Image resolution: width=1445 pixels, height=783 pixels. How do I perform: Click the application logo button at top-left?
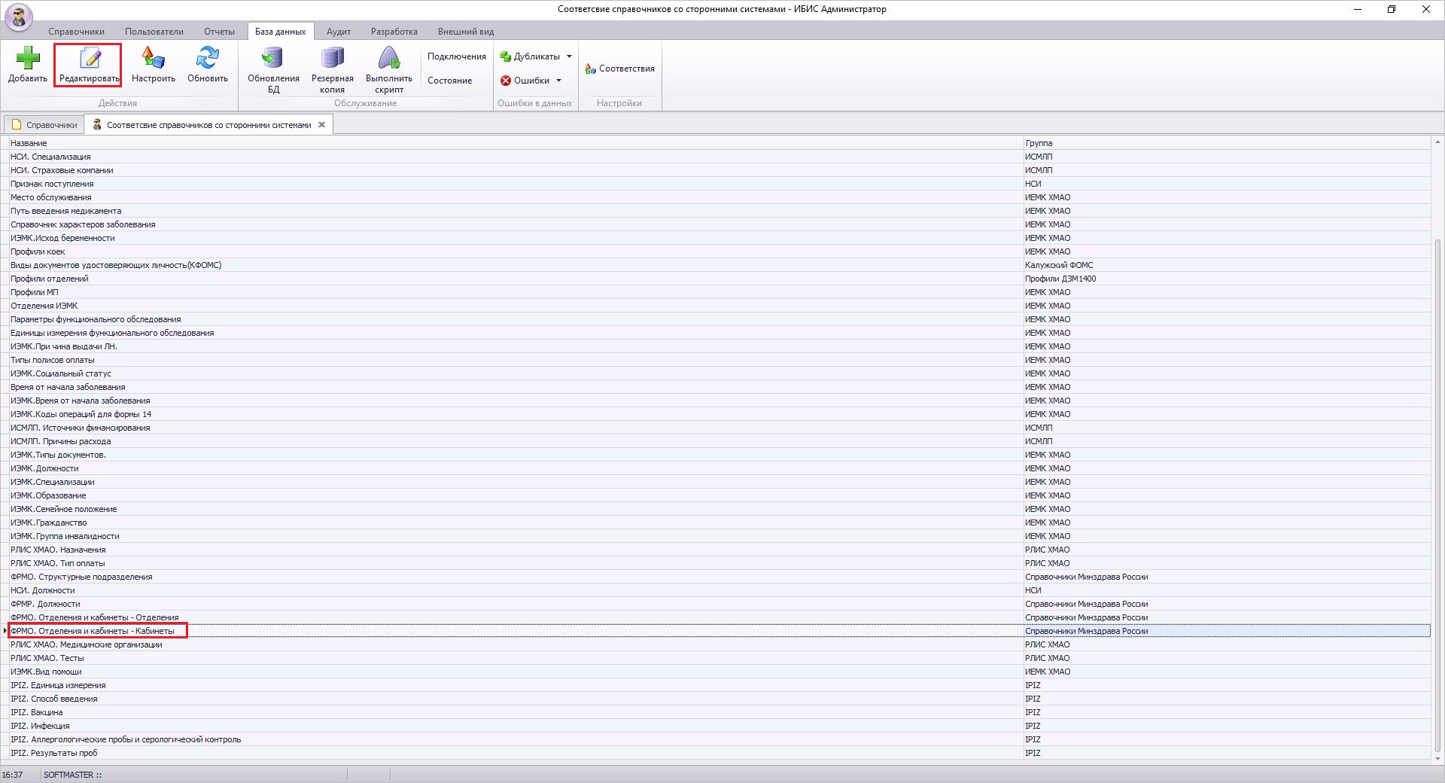(19, 17)
